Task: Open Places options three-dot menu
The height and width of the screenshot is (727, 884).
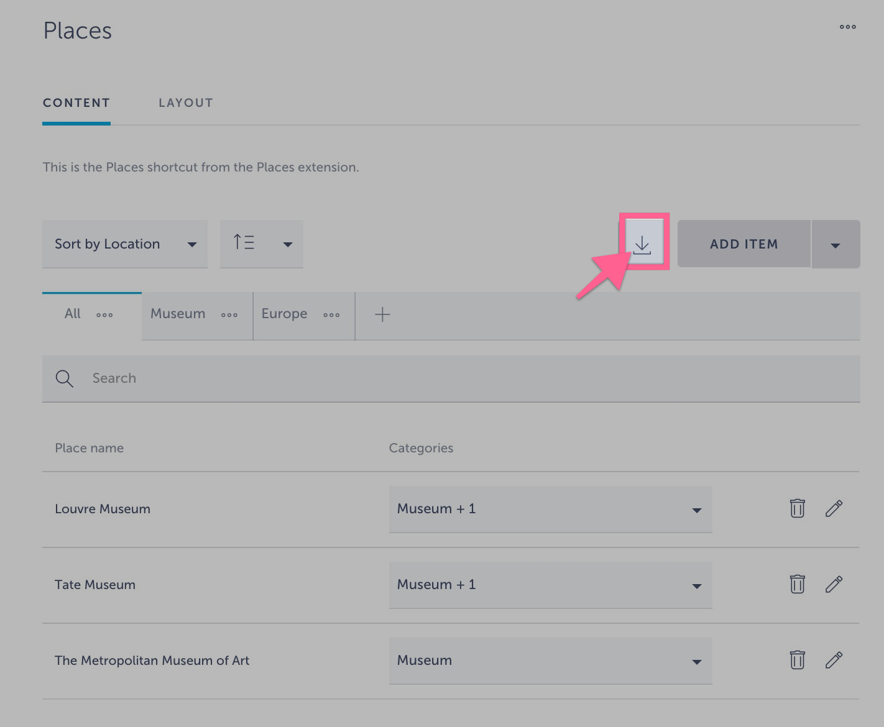Action: pyautogui.click(x=847, y=27)
